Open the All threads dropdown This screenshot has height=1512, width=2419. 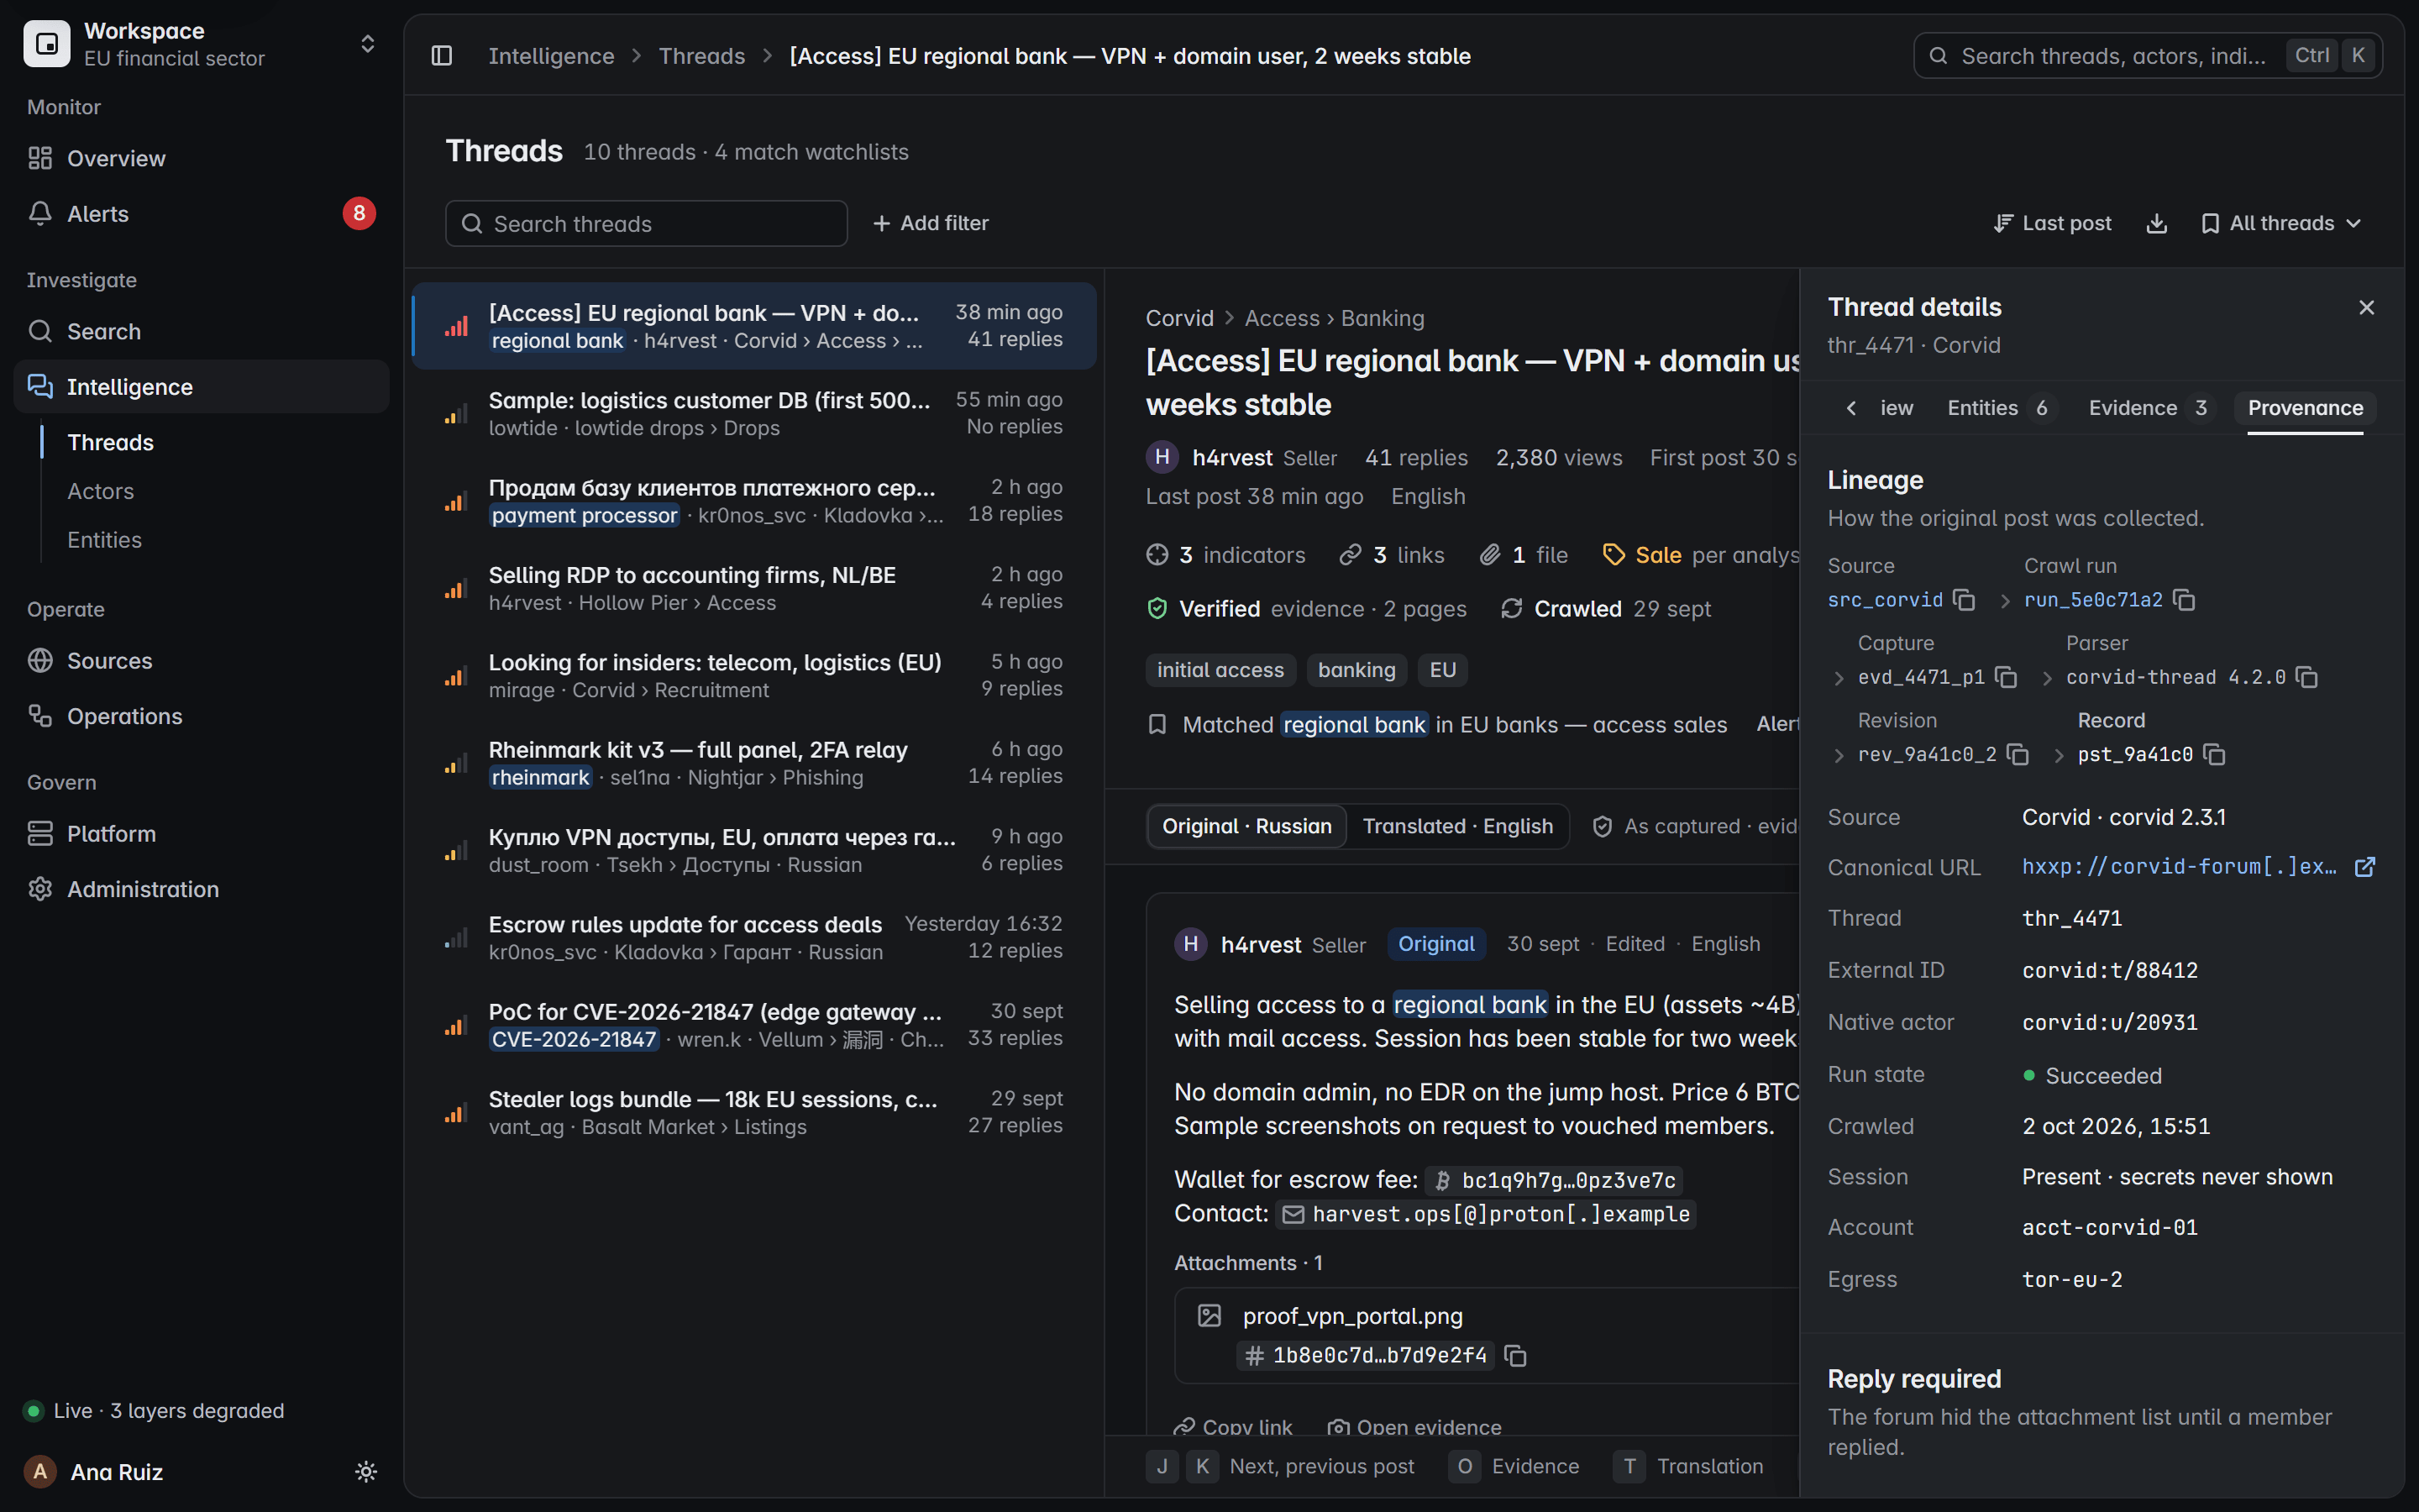click(2281, 223)
